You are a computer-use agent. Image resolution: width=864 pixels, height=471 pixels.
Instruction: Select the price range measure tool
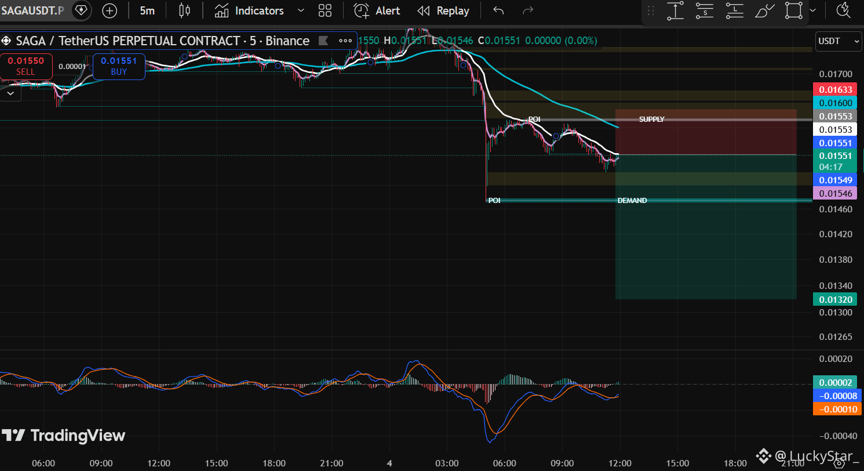(675, 10)
